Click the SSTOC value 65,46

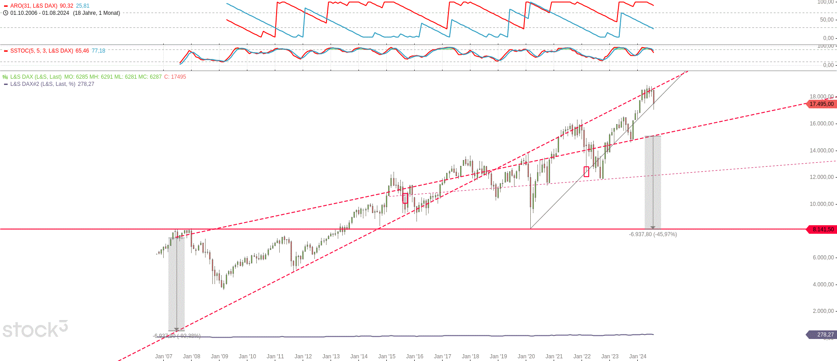[82, 51]
